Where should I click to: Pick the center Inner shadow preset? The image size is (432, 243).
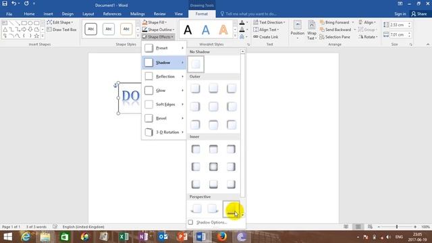coord(213,167)
